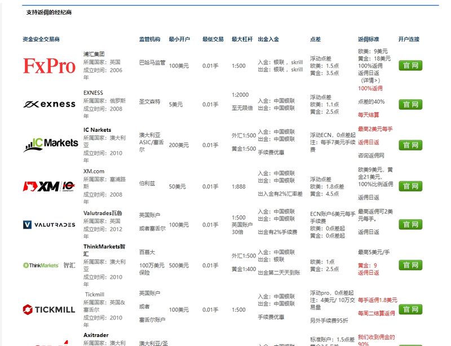
Task: Open the Valutrades logo
Action: pos(49,225)
